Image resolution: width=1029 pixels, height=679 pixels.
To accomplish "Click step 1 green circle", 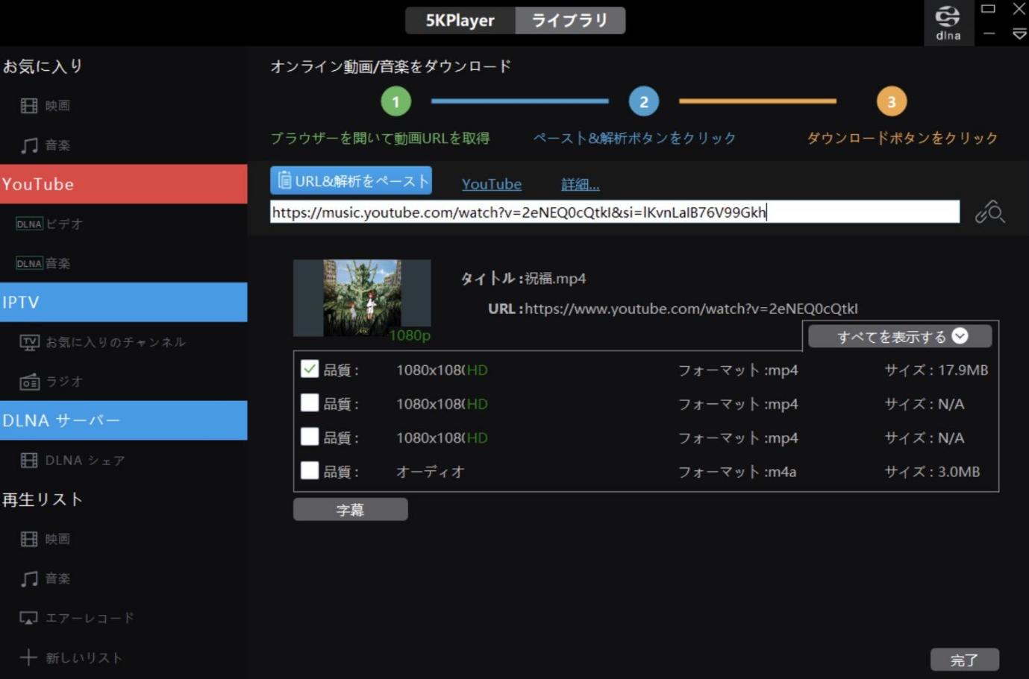I will pos(396,101).
